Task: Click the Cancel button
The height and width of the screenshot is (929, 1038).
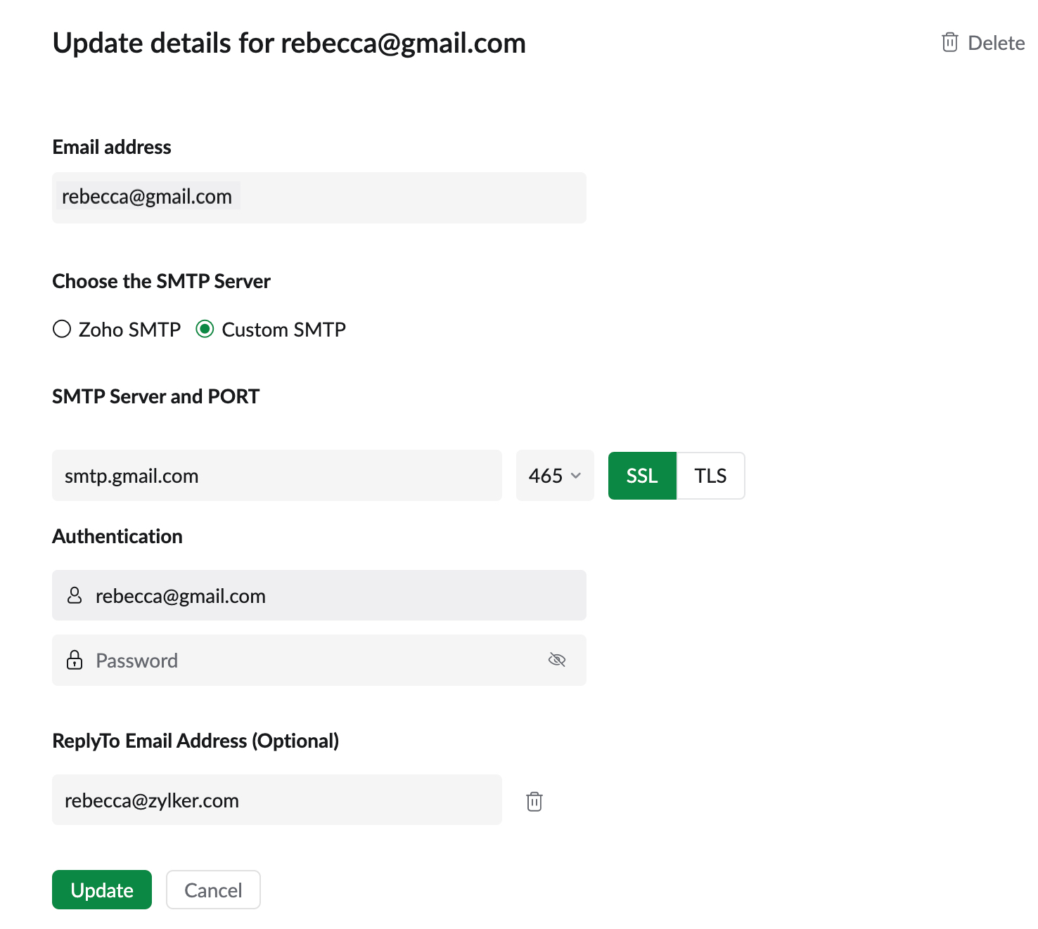Action: point(213,890)
